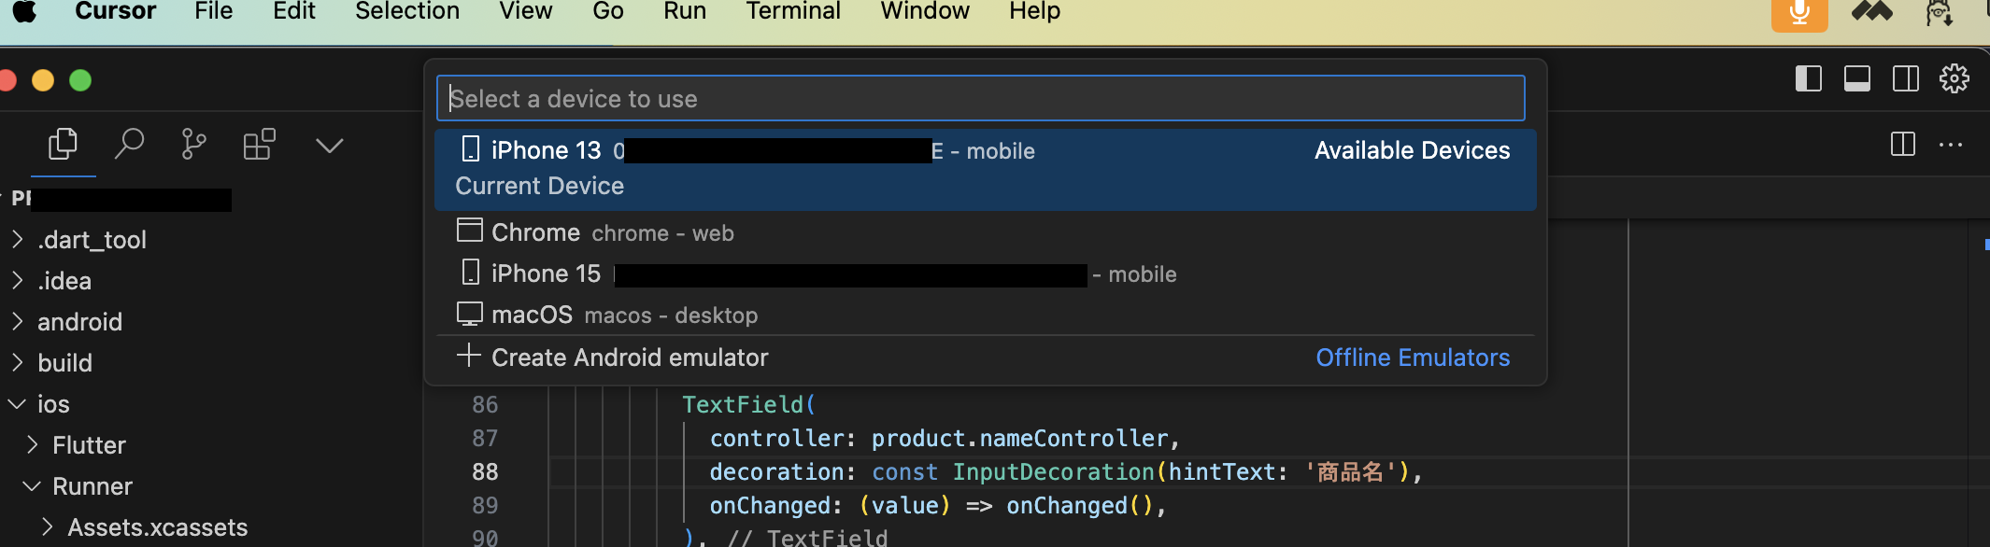Toggle the secondary sidebar layout button
This screenshot has width=1990, height=547.
[1906, 78]
